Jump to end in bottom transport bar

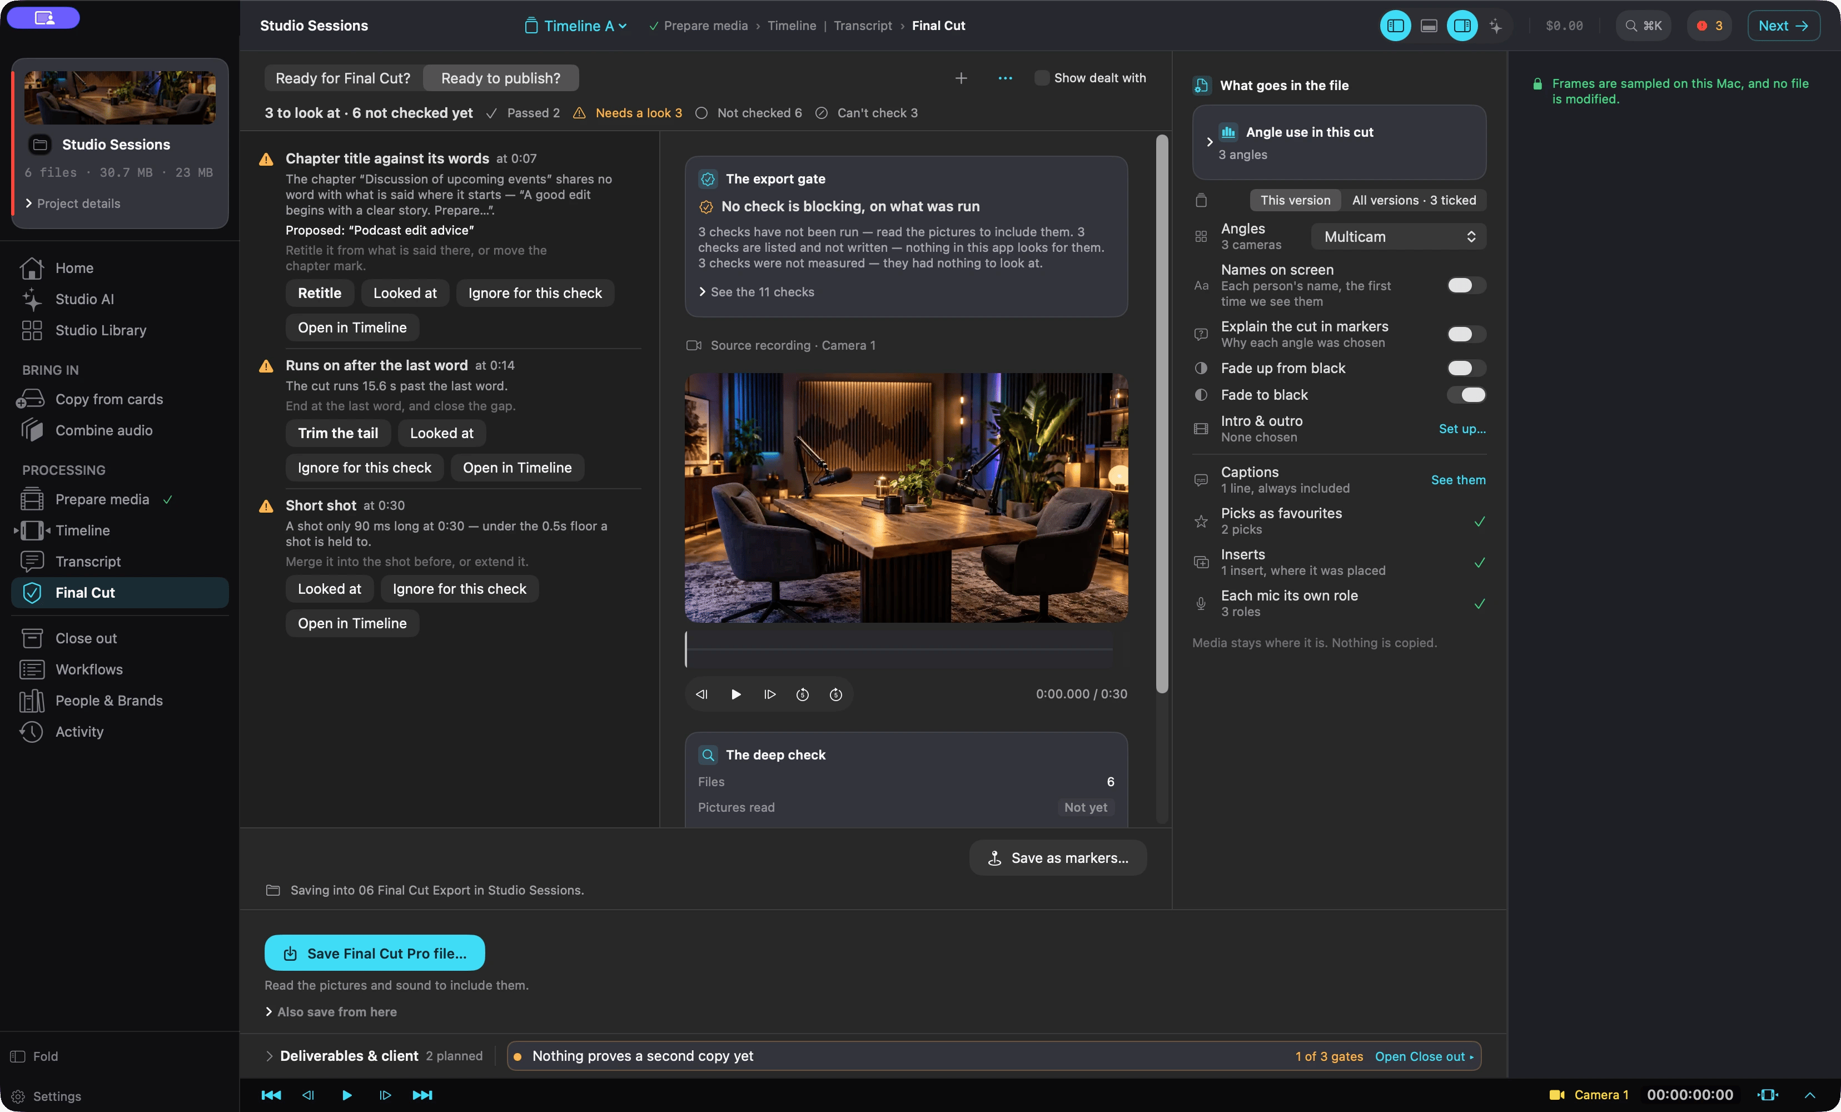[422, 1095]
